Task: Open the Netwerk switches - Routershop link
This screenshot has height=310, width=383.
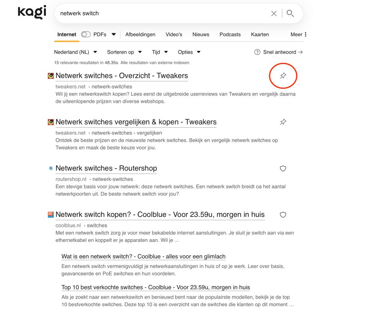Action: [x=106, y=168]
